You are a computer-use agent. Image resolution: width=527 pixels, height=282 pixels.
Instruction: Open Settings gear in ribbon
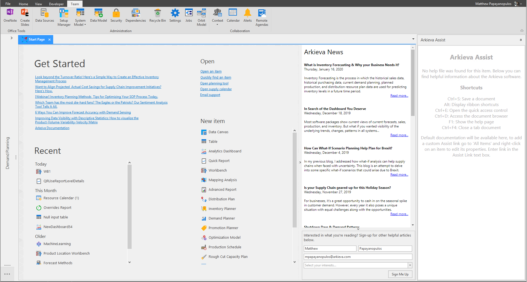point(175,15)
